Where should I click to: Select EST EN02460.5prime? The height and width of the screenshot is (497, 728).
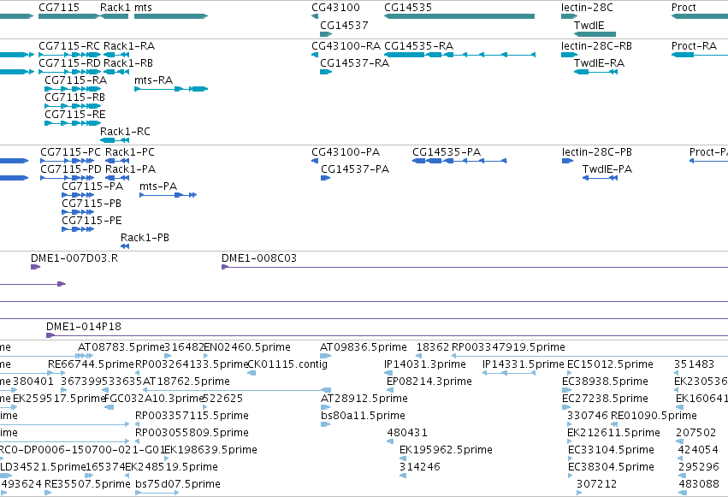tap(247, 347)
